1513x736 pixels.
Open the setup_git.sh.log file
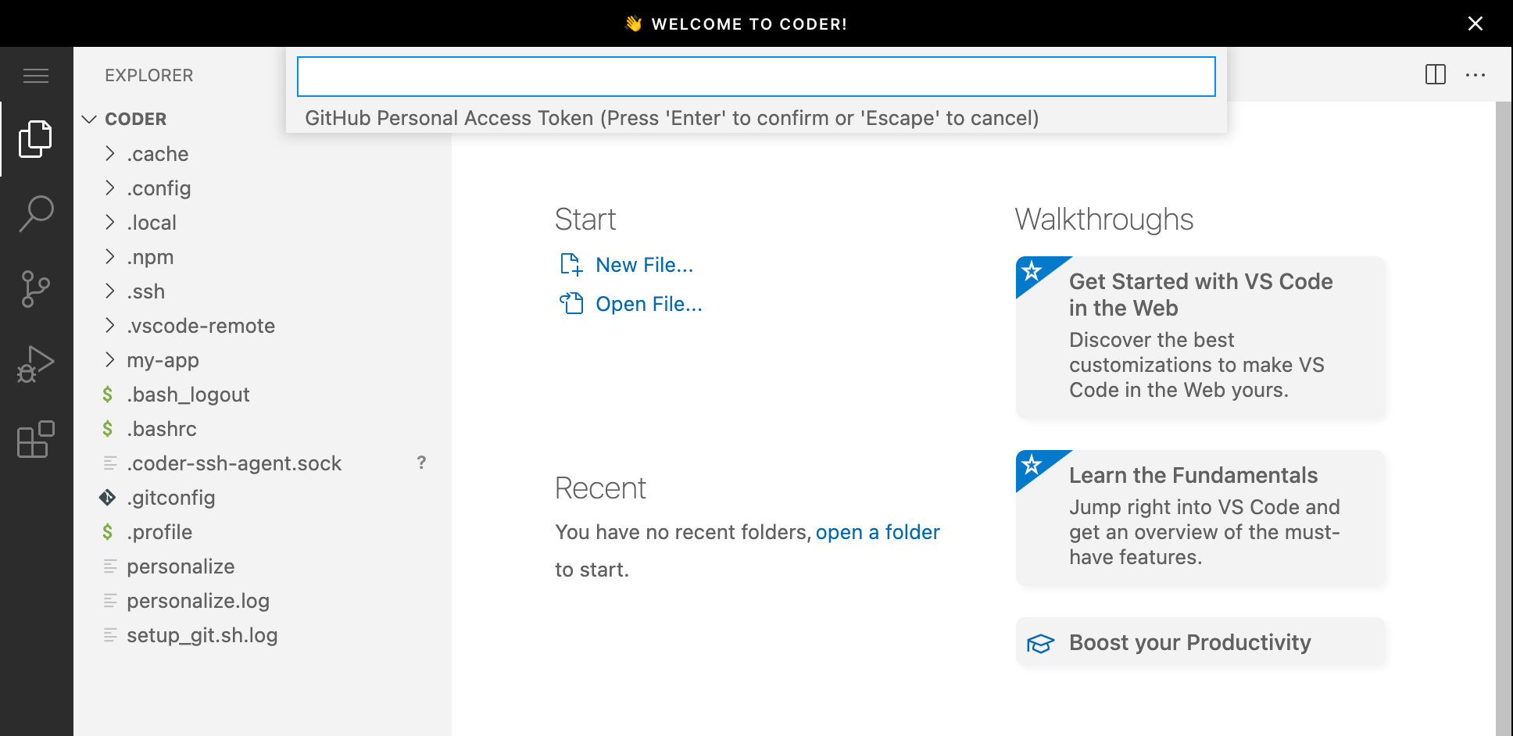pos(202,634)
